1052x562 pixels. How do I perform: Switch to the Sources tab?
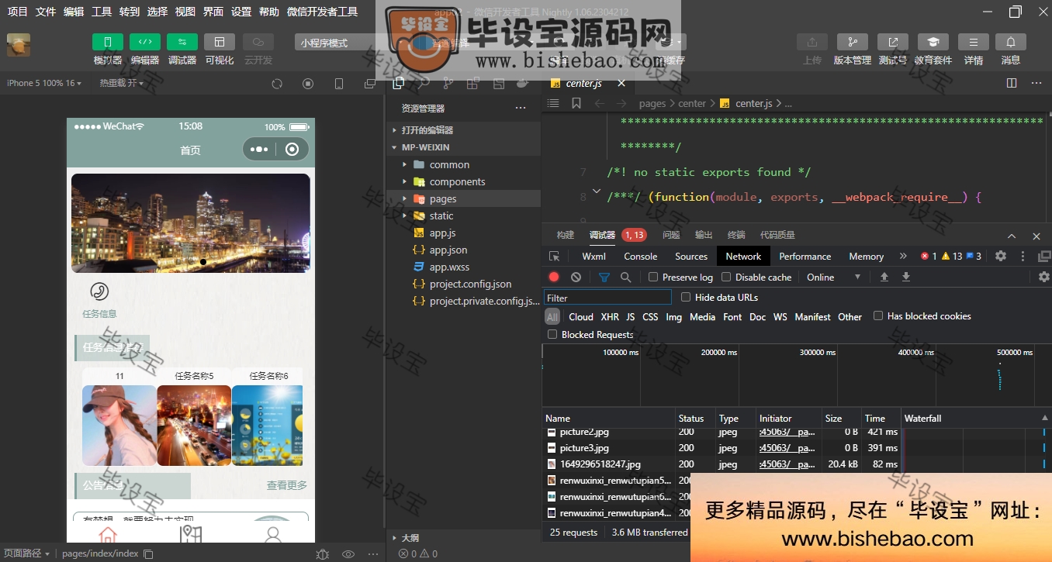[x=691, y=256]
